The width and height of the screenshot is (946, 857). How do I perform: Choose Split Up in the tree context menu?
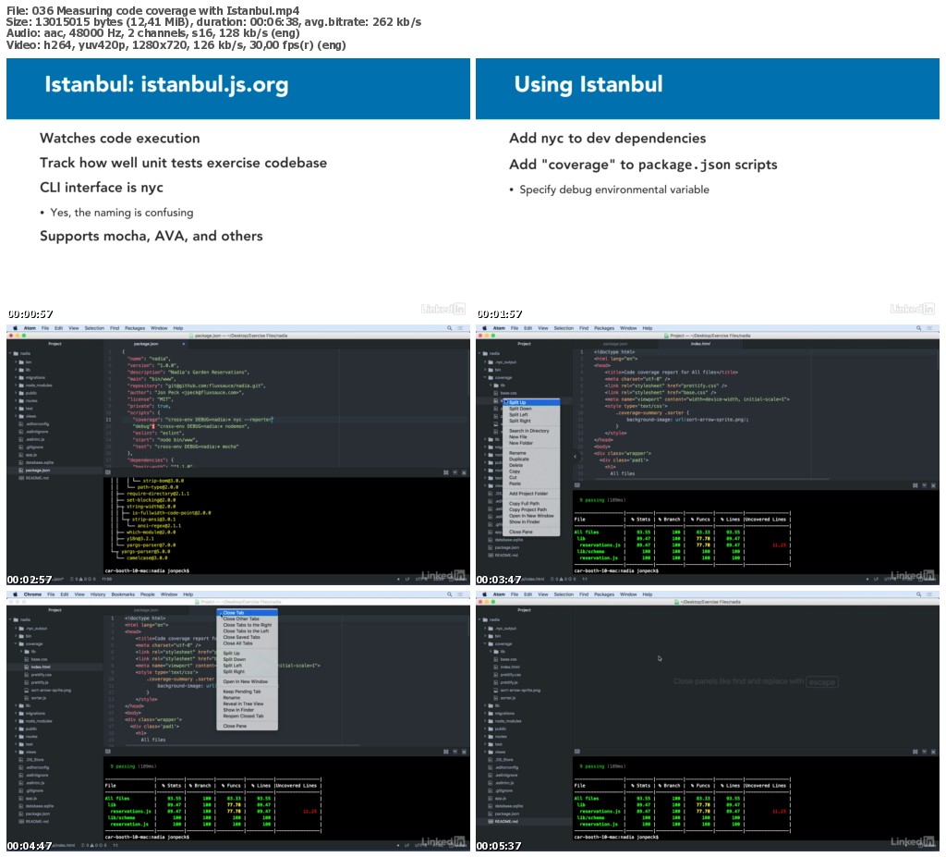(531, 402)
